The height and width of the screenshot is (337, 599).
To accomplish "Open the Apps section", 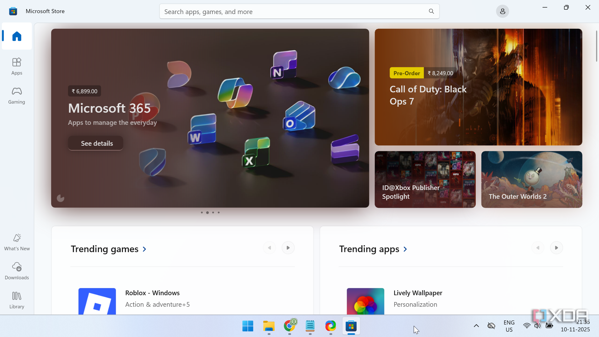I will (x=17, y=66).
